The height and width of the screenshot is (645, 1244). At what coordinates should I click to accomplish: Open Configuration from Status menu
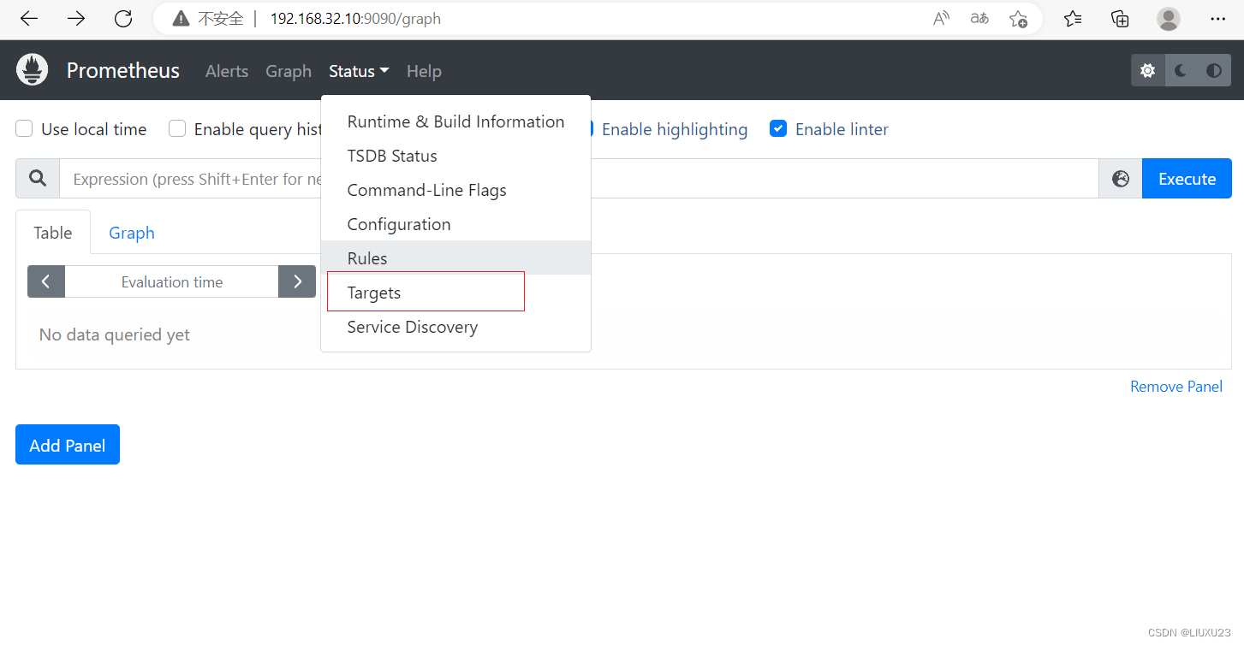(x=455, y=224)
